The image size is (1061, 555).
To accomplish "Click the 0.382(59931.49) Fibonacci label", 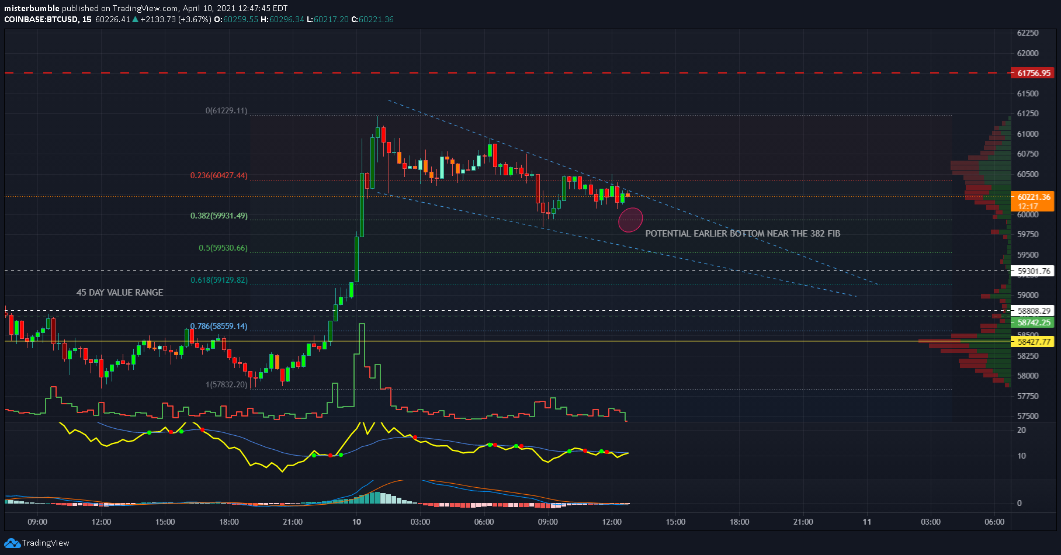I will [219, 216].
